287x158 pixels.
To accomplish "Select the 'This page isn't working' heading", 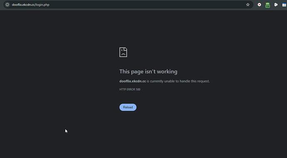I will [148, 72].
